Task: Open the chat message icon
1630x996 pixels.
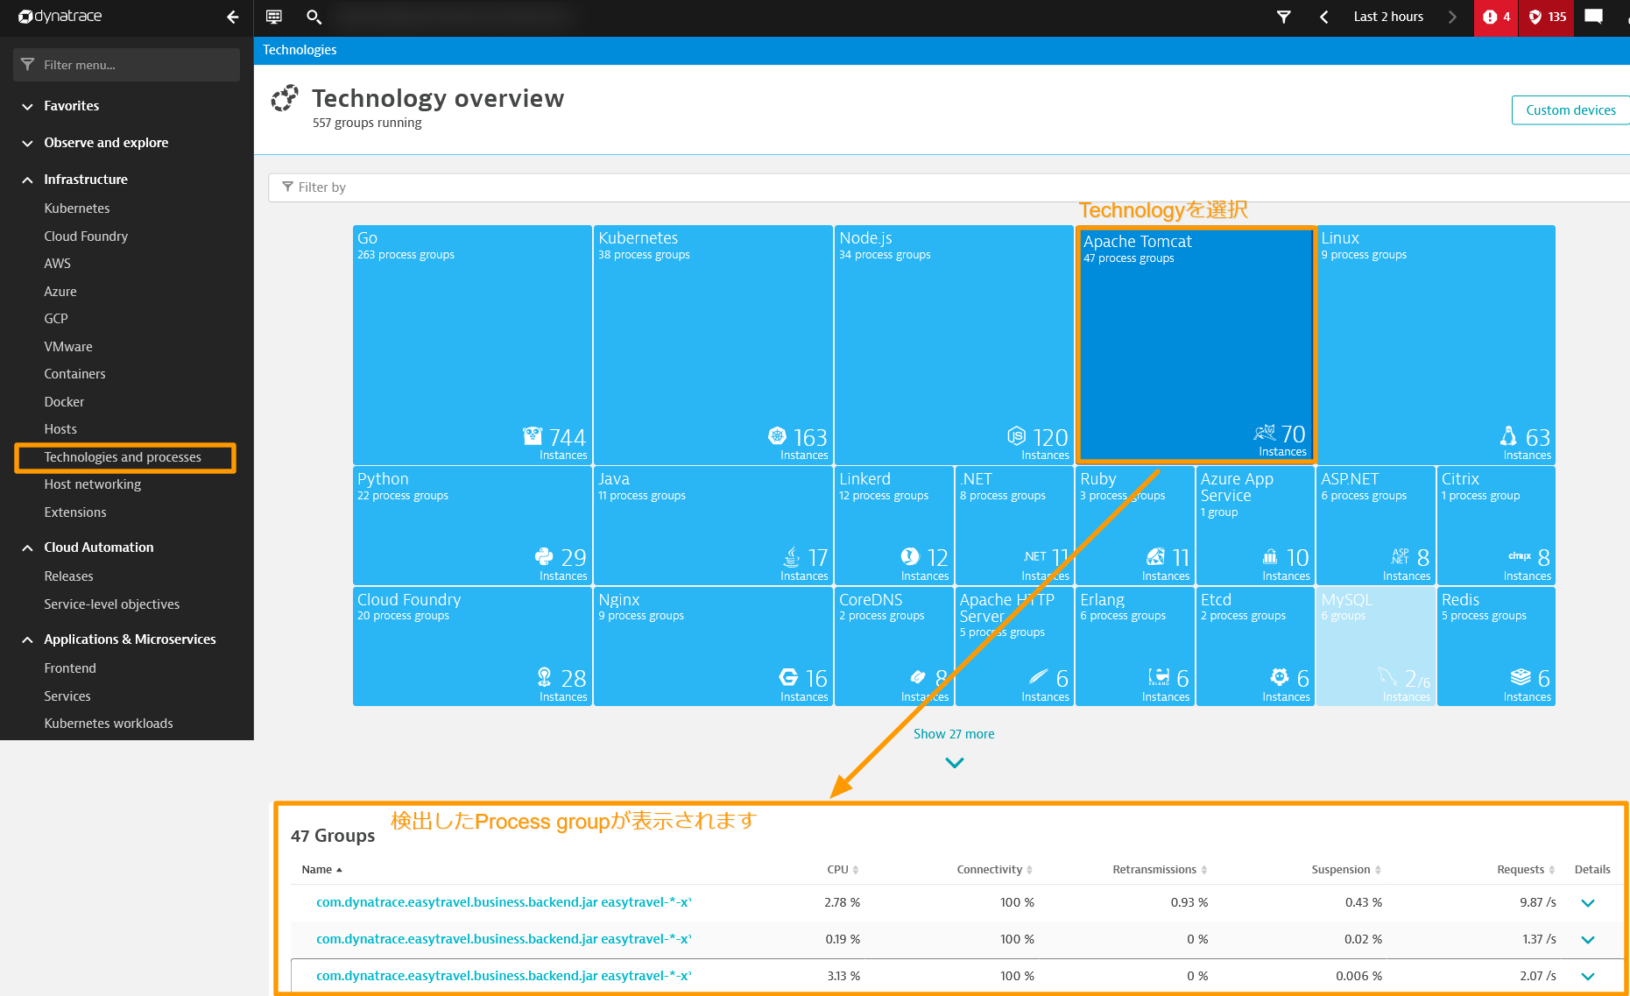Action: [x=1593, y=17]
